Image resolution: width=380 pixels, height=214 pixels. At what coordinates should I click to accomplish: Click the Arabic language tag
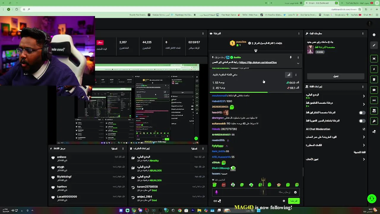(320, 52)
